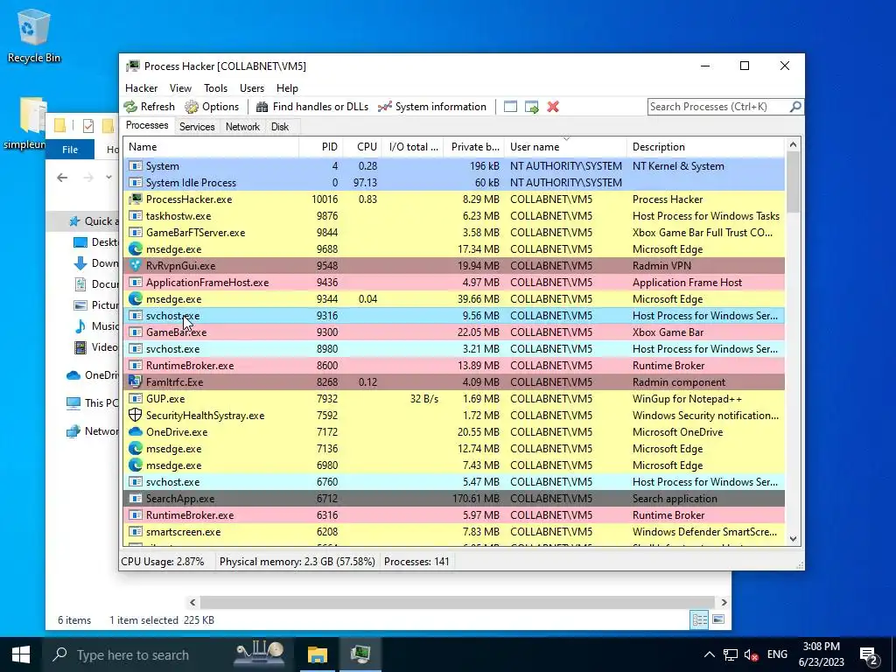Click the ENG language indicator
896x672 pixels.
pyautogui.click(x=777, y=654)
